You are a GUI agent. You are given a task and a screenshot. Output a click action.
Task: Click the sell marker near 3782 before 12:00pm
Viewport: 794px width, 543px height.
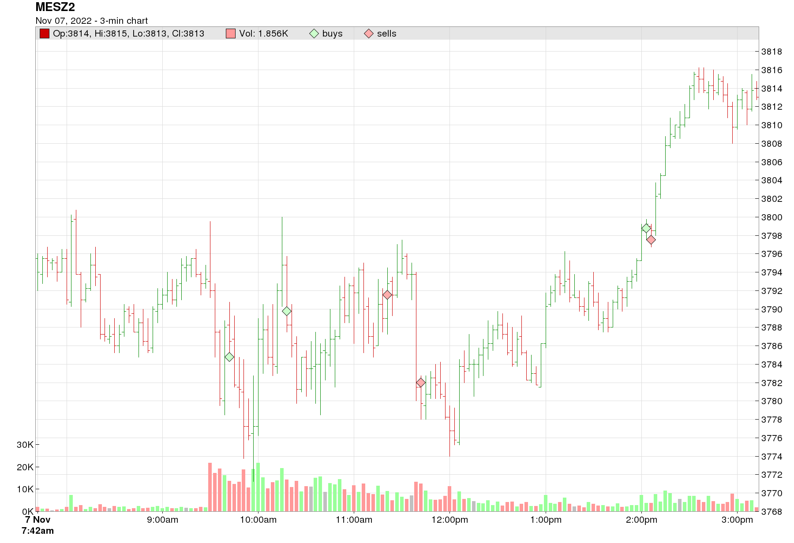point(421,383)
